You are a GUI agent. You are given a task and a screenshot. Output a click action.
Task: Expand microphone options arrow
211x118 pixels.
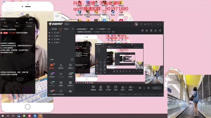point(126,88)
